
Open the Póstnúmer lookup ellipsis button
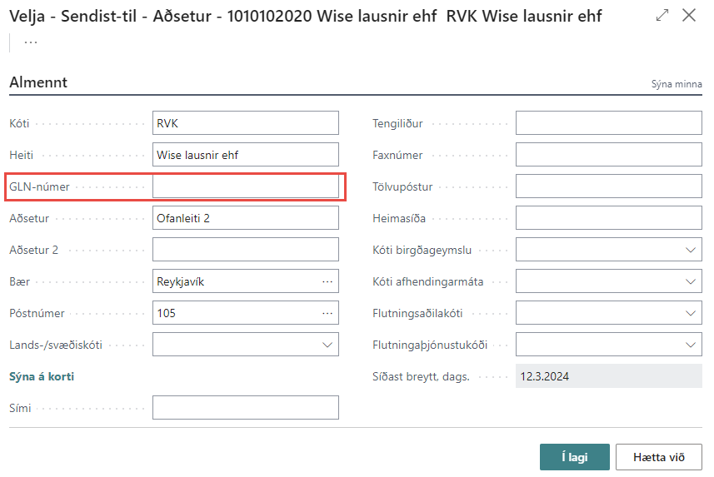click(x=327, y=313)
